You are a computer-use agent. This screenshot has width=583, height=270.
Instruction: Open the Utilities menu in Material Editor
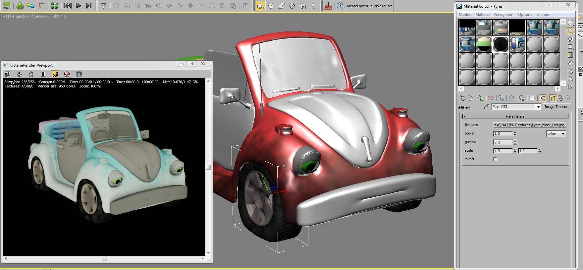[543, 15]
